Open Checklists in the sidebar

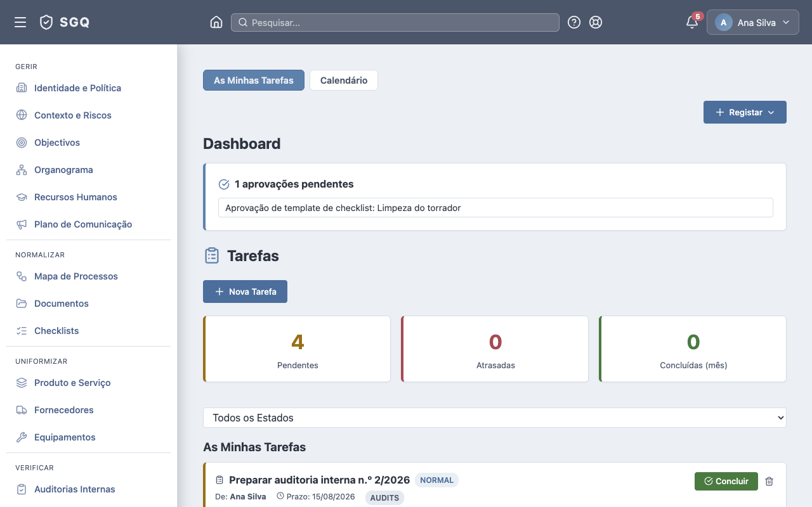coord(89,331)
